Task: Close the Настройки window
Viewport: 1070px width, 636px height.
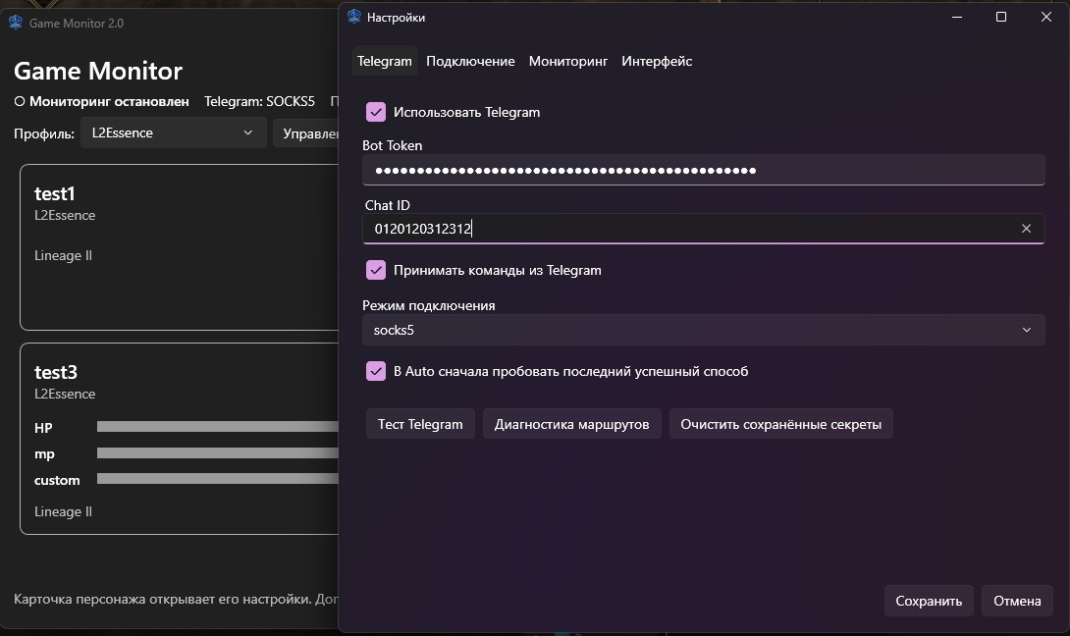Action: [1046, 17]
